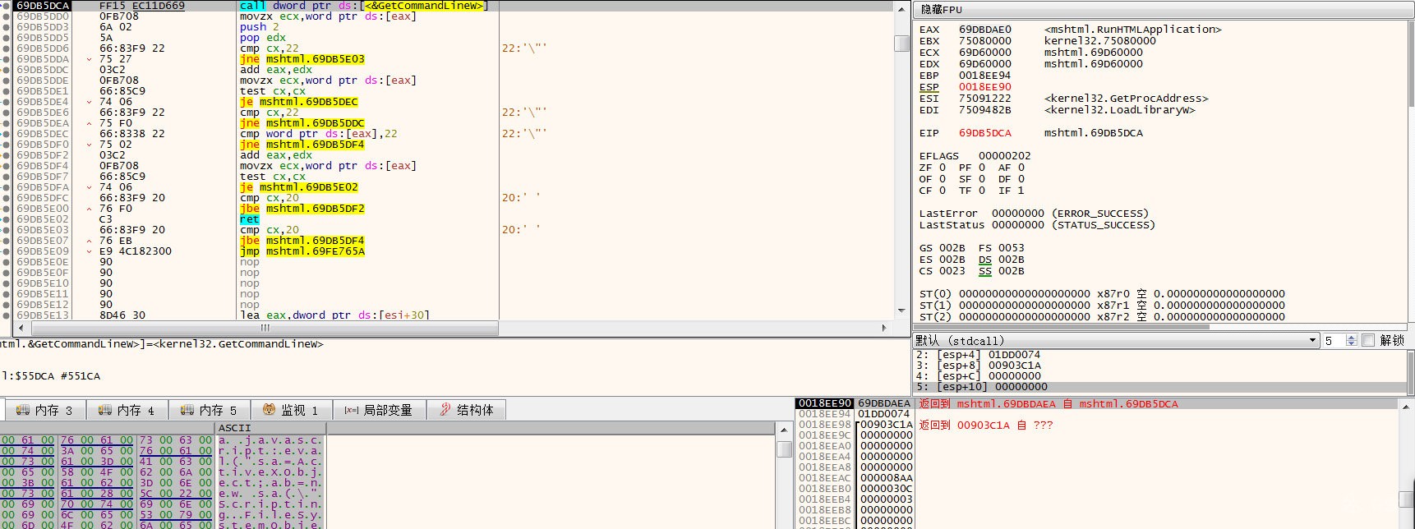Screen dimensions: 1415x529
Task: Increase the argument count stepper
Action: pyautogui.click(x=1351, y=337)
